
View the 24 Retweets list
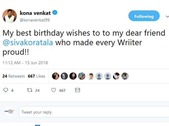tap(14, 76)
